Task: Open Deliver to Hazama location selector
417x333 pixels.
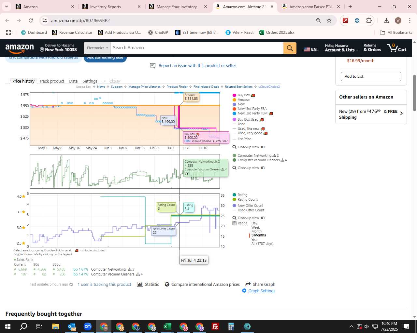Action: [x=58, y=48]
